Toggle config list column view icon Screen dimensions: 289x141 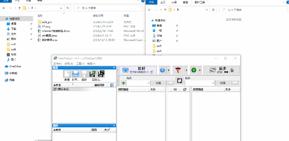112,85
